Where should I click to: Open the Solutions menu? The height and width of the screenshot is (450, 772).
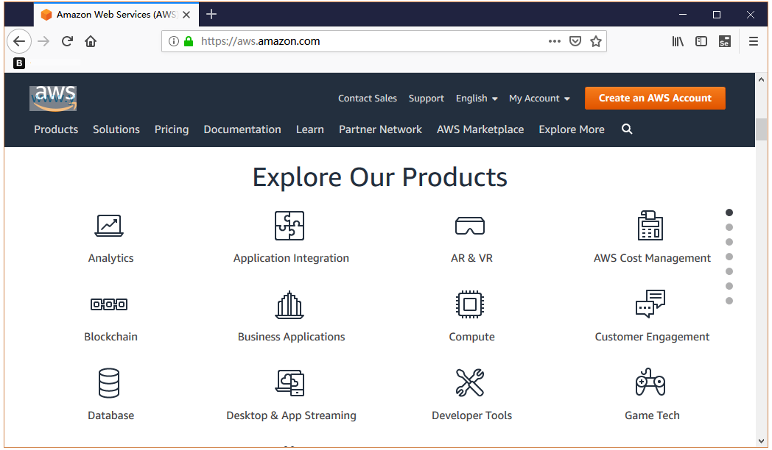(x=116, y=129)
